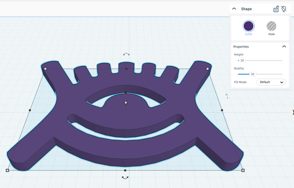Select the top-right white corner handle
This screenshot has width=294, height=188.
click(x=207, y=69)
